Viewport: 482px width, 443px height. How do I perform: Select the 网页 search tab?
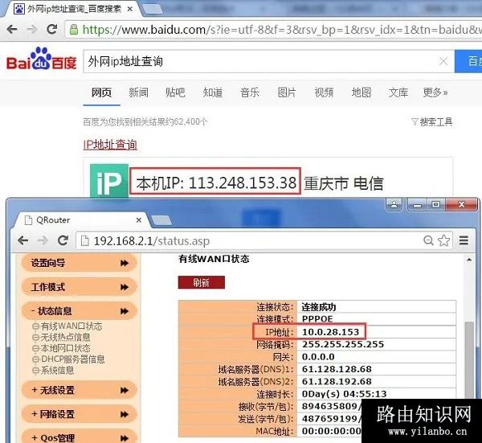pyautogui.click(x=101, y=92)
